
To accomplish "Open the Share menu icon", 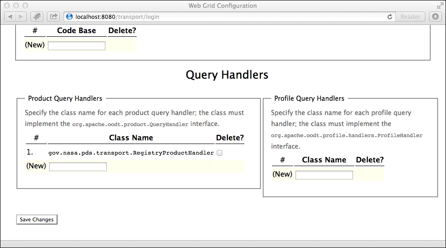I will tap(53, 17).
